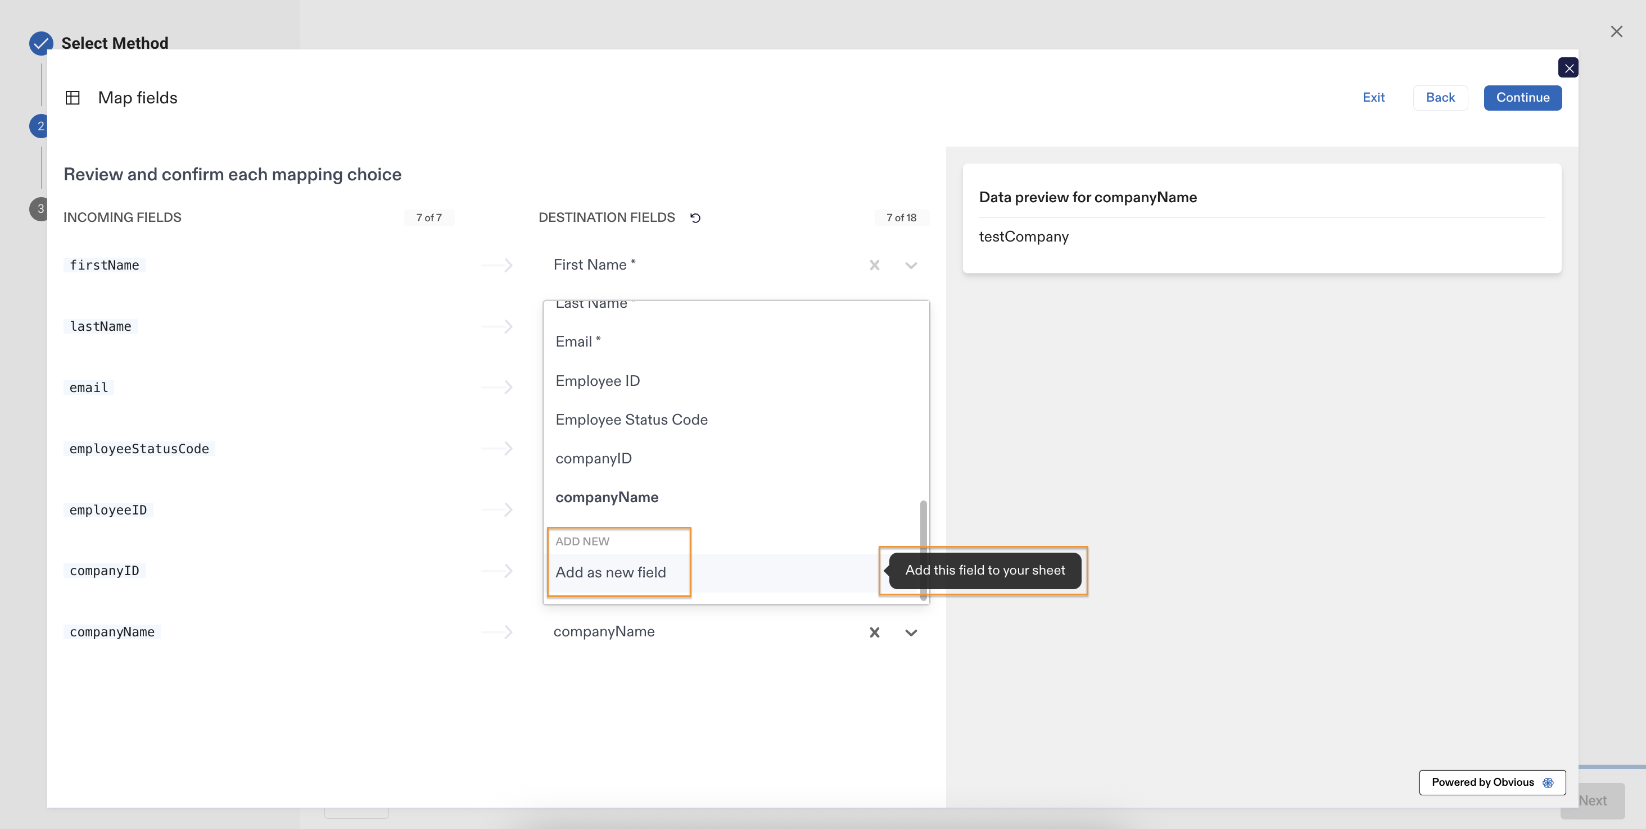
Task: Select Employee Status Code option
Action: coord(631,420)
